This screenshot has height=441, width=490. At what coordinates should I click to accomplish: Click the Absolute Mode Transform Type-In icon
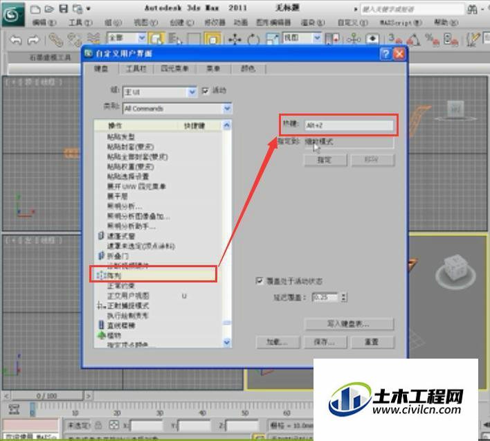coord(114,425)
